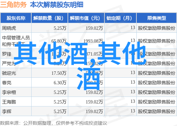Select 5.25万 in the 李宗檀 row
The image size is (177, 126).
pyautogui.click(x=60, y=92)
